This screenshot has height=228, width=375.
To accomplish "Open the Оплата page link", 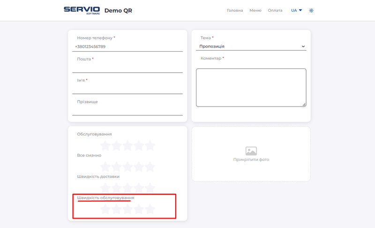I will [x=275, y=10].
